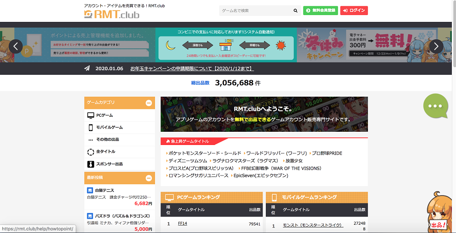Viewport: 456px width, 233px height.
Task: Open ワールドフリッパー (ワーフリ) trending title
Action: (x=276, y=153)
